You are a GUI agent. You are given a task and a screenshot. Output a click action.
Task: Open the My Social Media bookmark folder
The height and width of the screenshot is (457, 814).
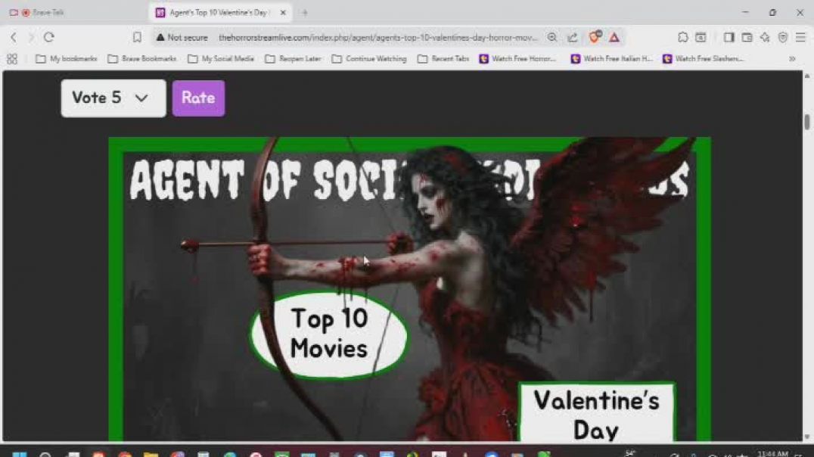221,59
